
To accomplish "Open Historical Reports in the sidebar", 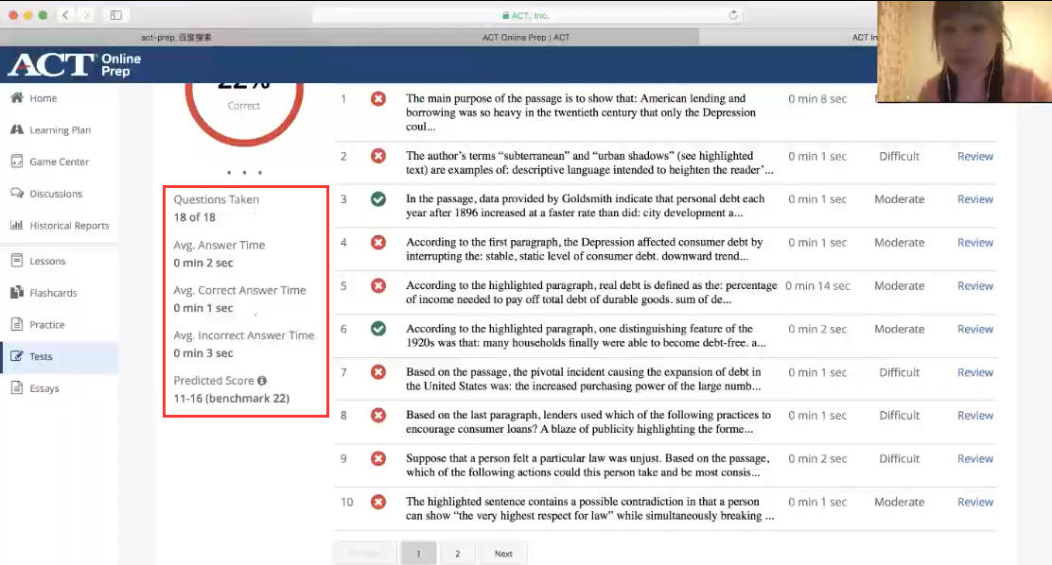I will coord(69,226).
